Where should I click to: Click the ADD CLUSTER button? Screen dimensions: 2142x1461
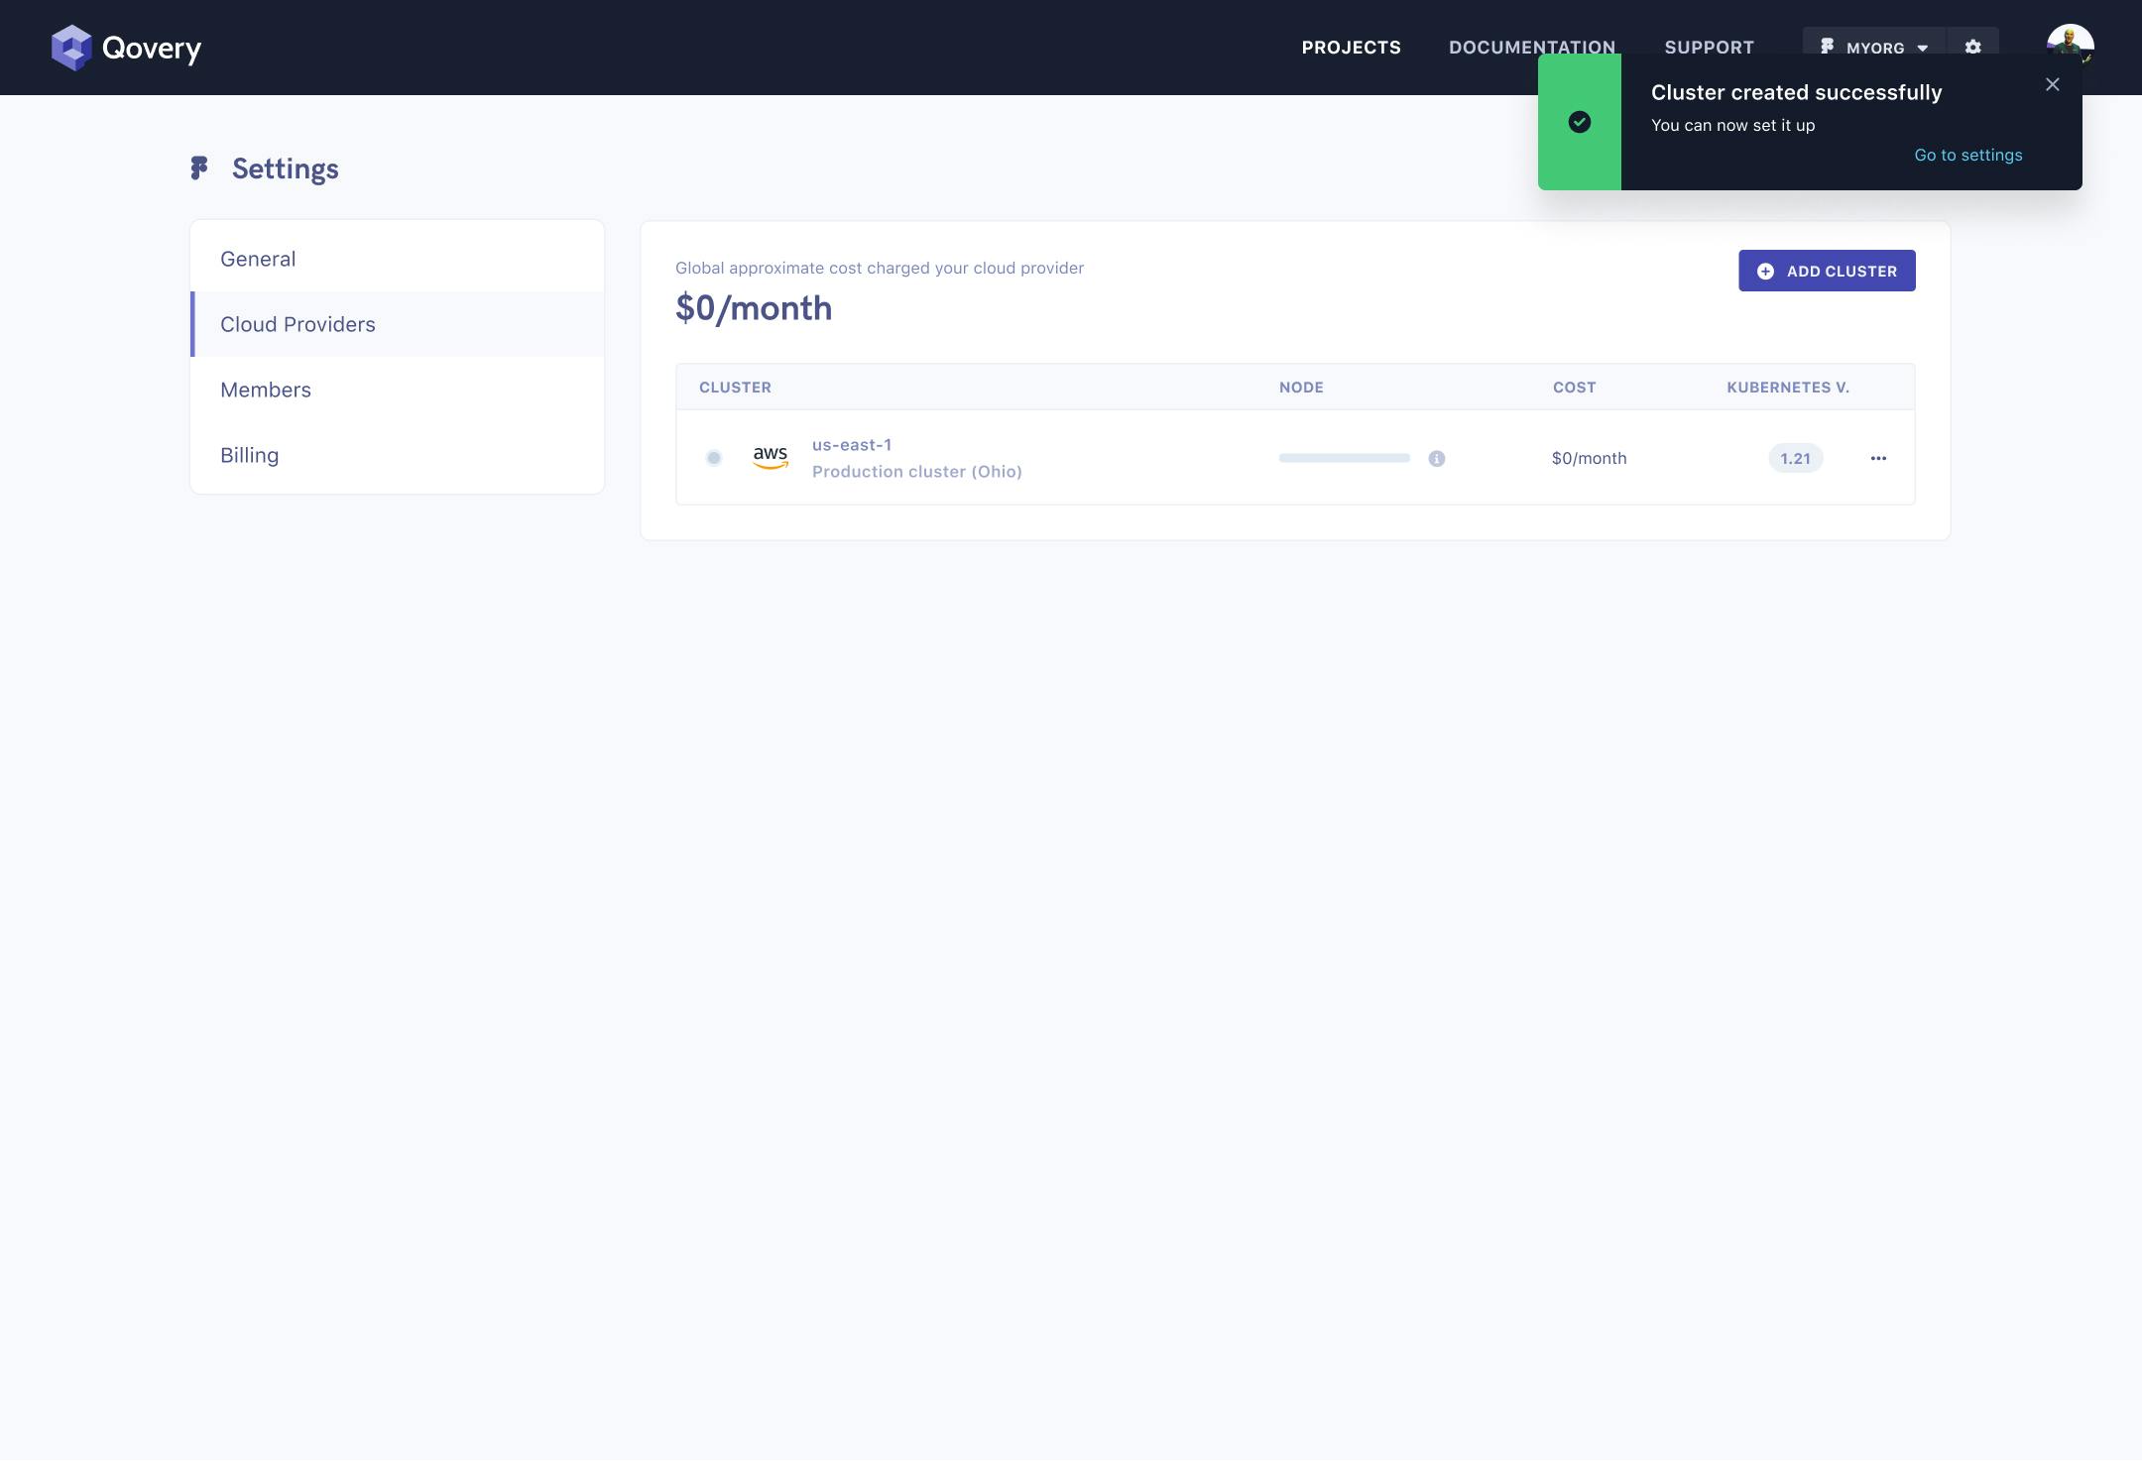1827,270
